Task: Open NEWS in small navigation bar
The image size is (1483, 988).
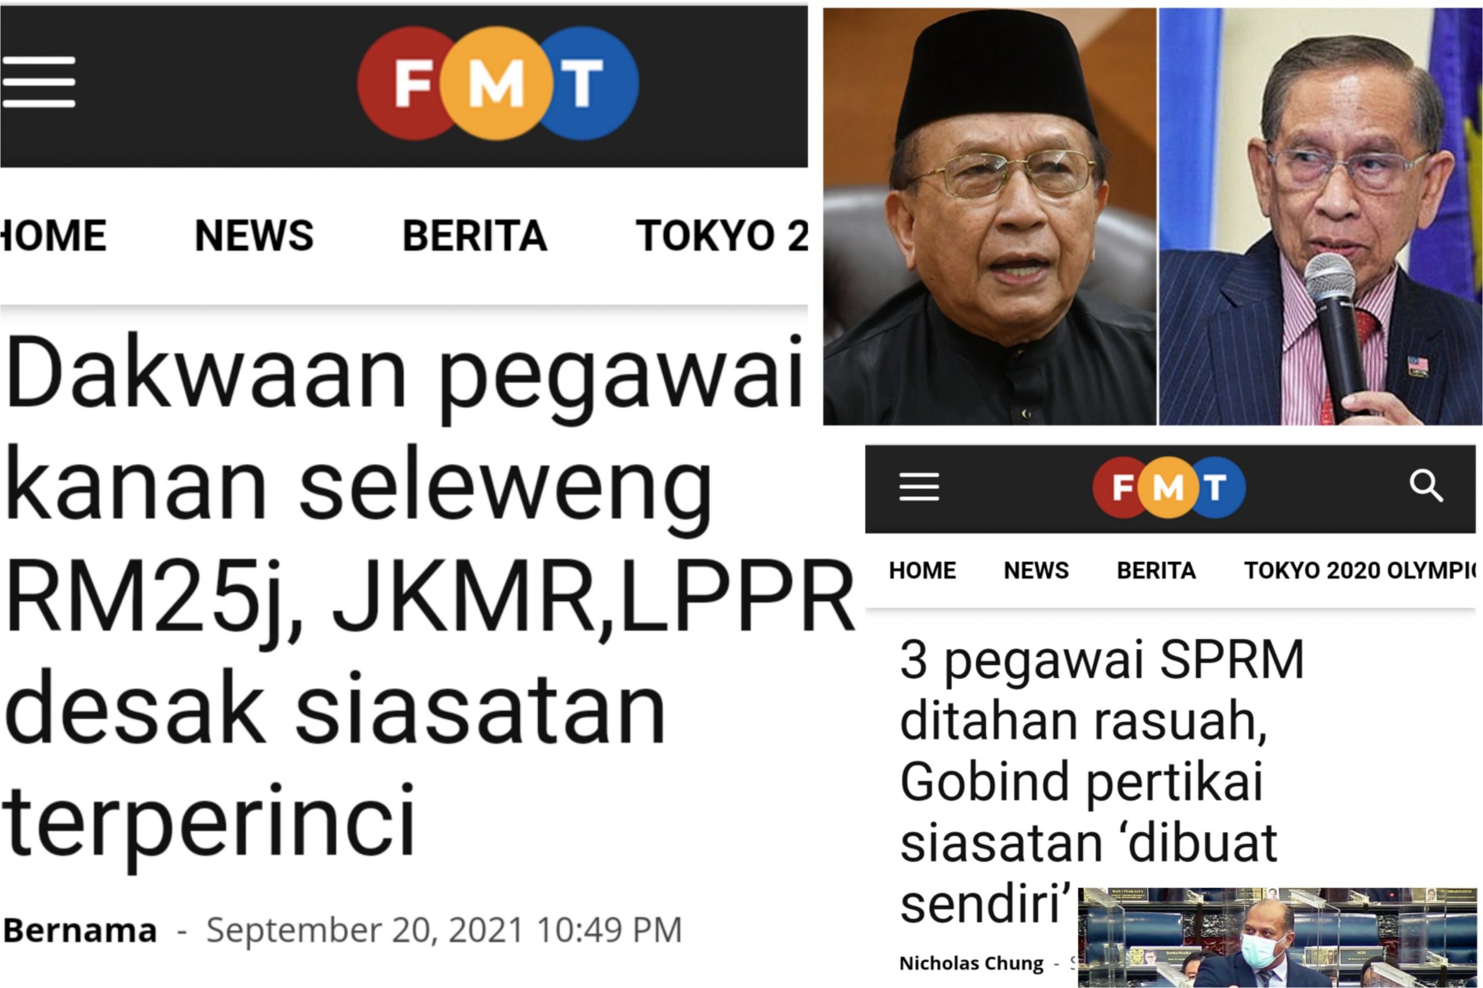Action: point(1036,570)
